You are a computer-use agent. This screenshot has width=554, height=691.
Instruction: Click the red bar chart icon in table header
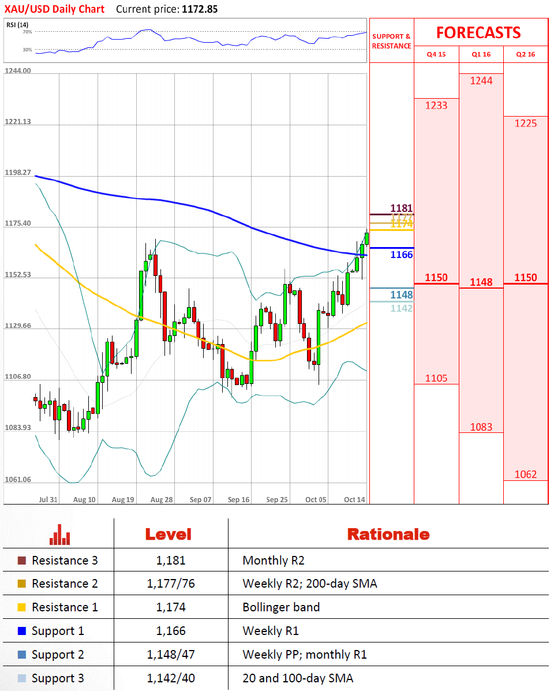[x=60, y=535]
